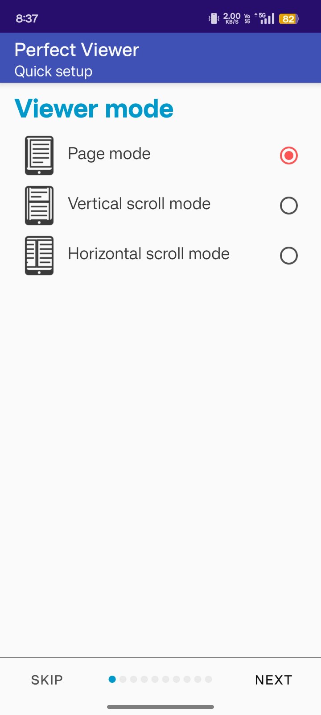Tap the battery level indicator
Viewport: 321px width, 715px height.
coord(288,19)
